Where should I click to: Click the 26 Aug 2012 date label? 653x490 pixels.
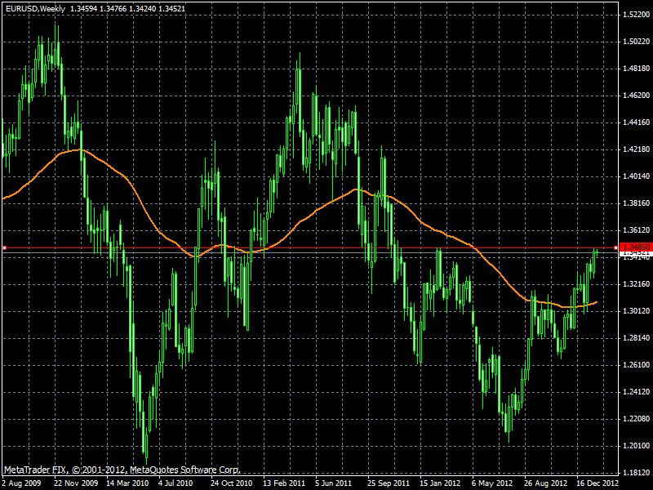[545, 483]
